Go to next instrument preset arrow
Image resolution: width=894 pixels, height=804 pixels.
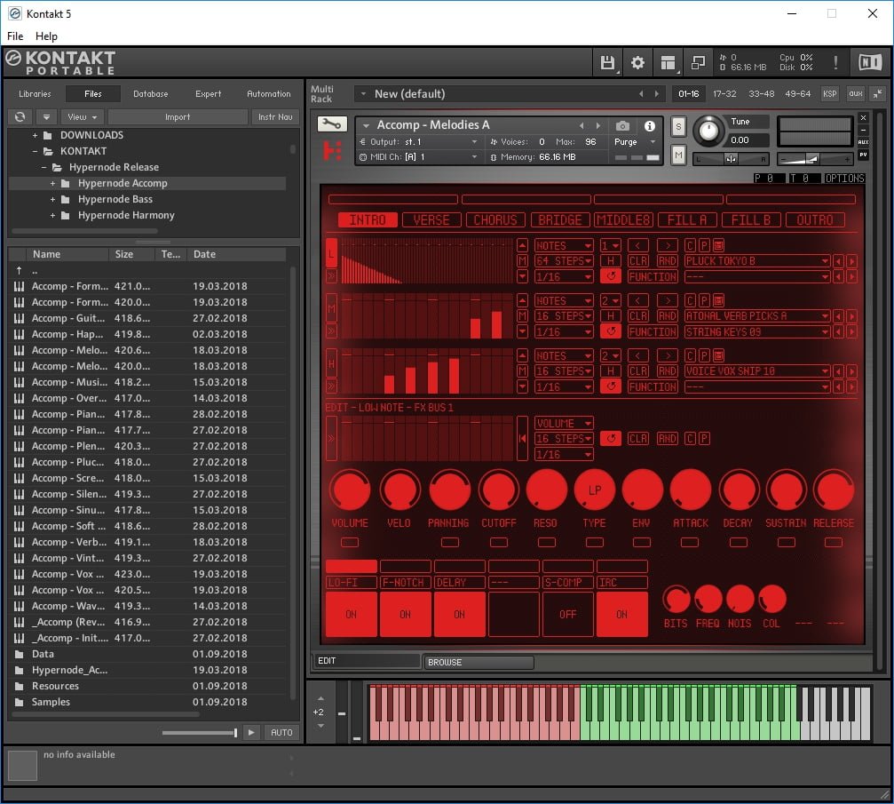597,125
